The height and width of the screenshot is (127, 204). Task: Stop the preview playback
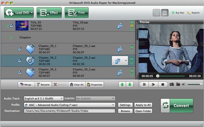tap(163, 84)
